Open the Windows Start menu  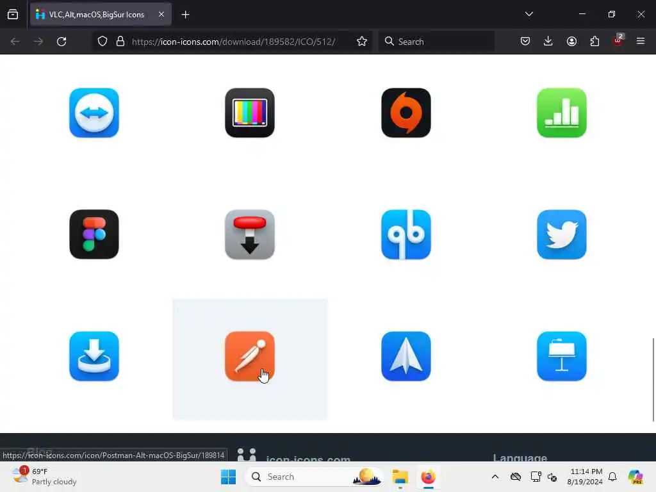click(229, 477)
